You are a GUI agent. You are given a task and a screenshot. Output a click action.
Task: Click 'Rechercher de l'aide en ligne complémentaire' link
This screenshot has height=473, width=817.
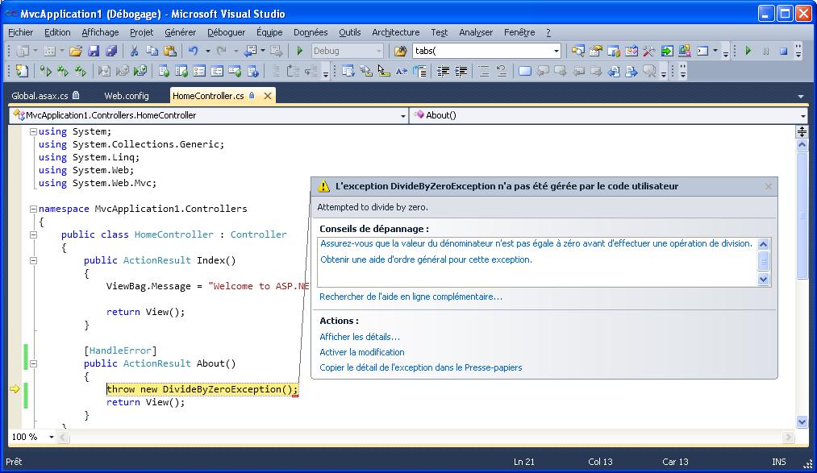411,297
